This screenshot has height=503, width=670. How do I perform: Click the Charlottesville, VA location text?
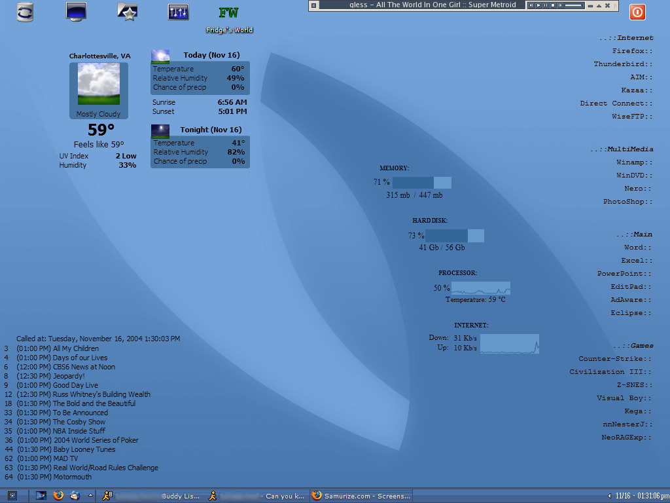click(x=100, y=56)
